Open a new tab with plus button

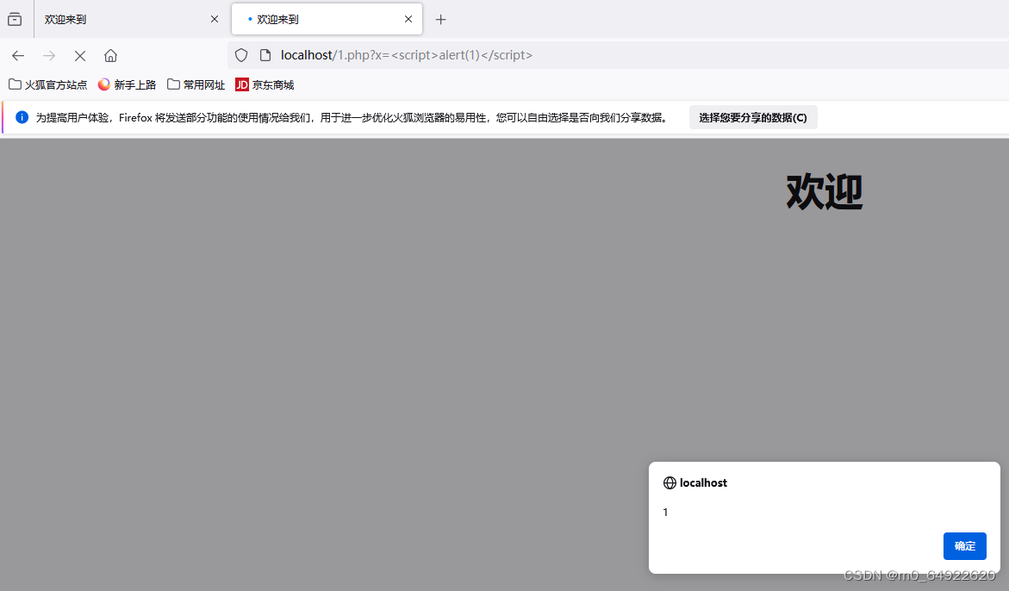coord(441,19)
